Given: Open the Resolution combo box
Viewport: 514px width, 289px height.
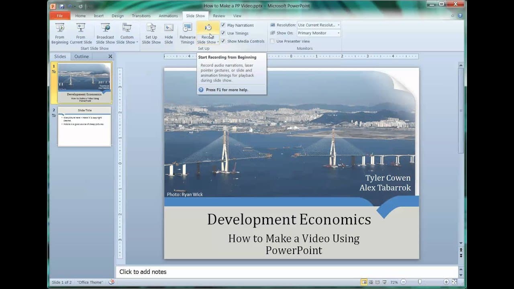Looking at the screenshot, I should (319, 25).
